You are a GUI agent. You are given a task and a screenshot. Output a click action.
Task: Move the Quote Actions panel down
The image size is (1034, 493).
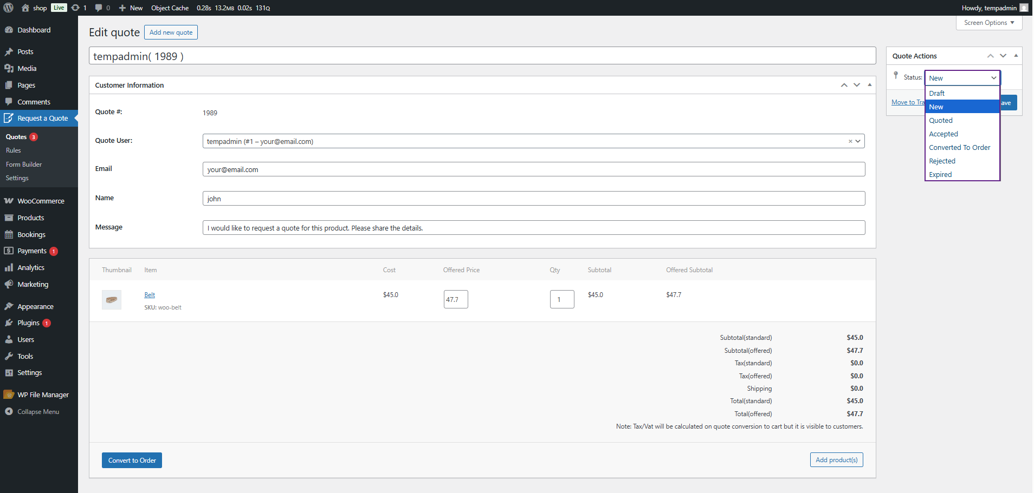[x=1003, y=56]
